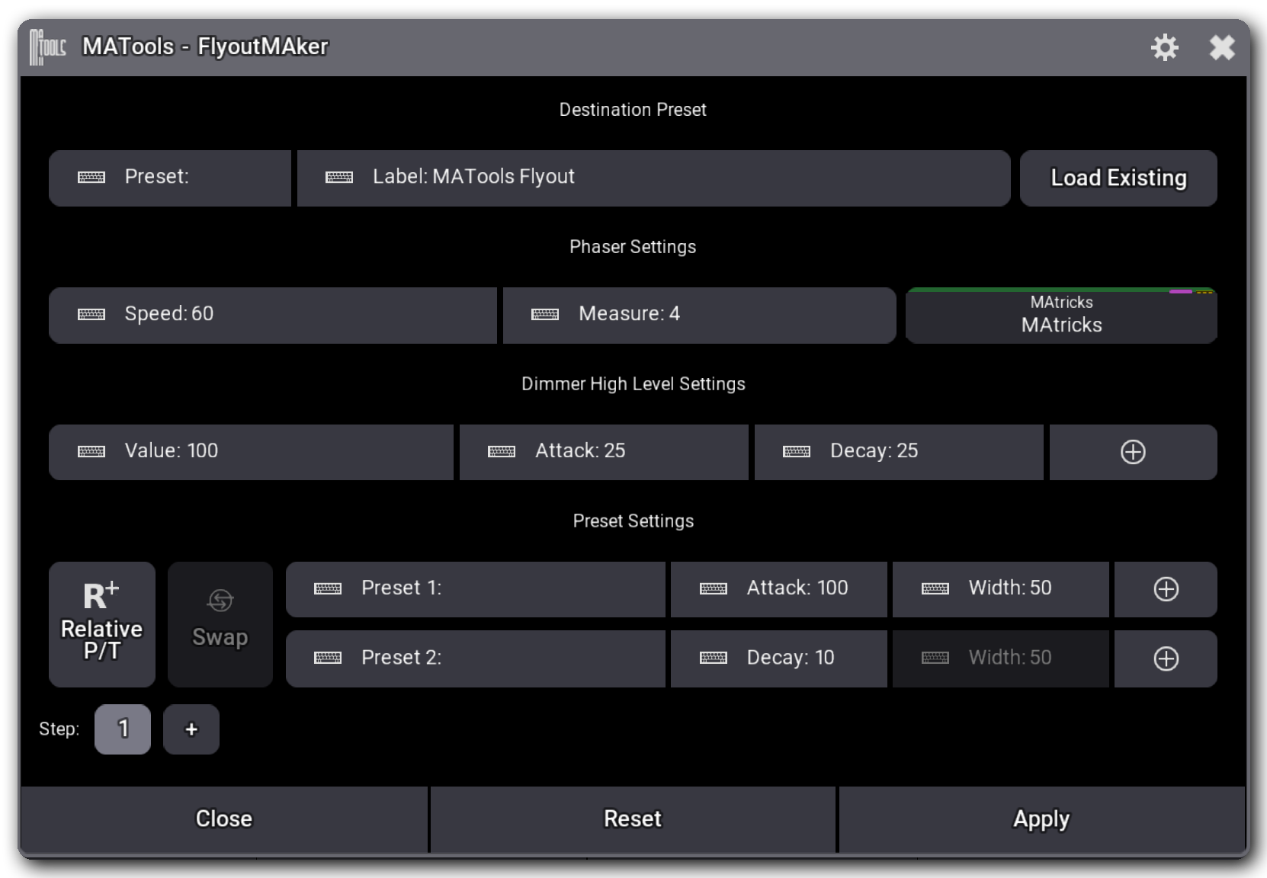Click the Apply button

click(x=1041, y=819)
